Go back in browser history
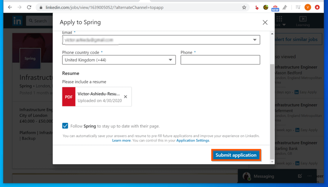Viewport: 328px width, 187px height. click(10, 7)
